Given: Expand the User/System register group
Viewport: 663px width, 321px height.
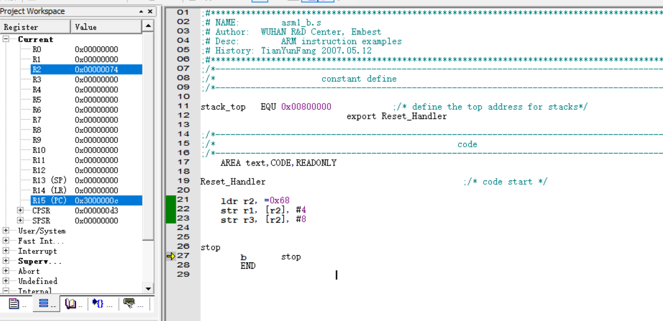Looking at the screenshot, I should (x=6, y=231).
